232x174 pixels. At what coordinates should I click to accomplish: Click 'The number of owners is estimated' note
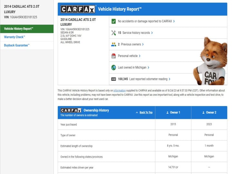click(79, 115)
